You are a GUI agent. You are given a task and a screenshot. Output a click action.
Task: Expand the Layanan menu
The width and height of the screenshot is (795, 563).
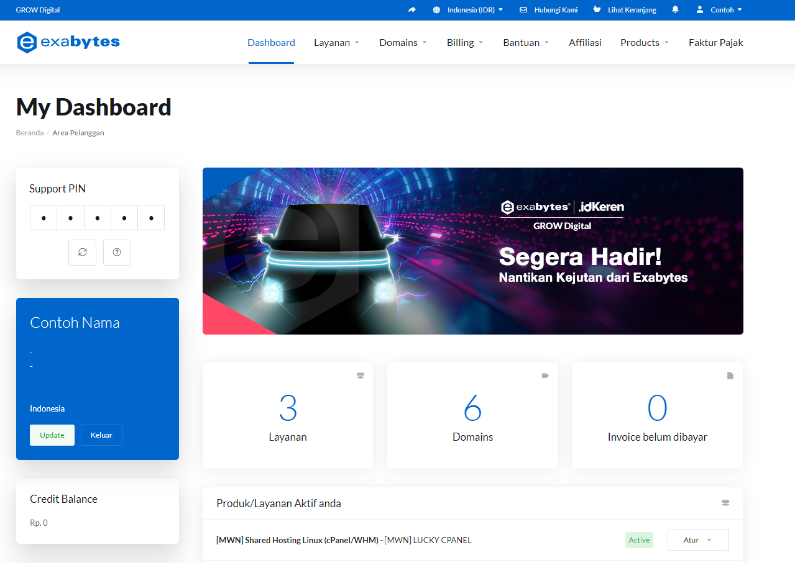point(336,42)
